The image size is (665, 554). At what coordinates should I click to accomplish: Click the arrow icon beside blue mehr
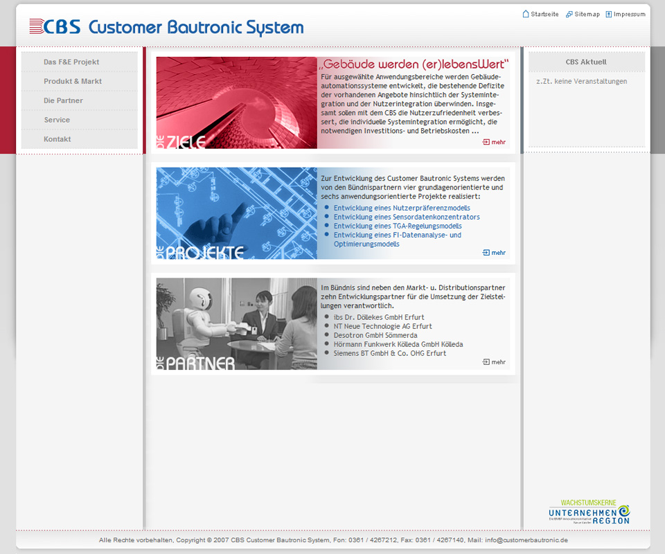486,253
